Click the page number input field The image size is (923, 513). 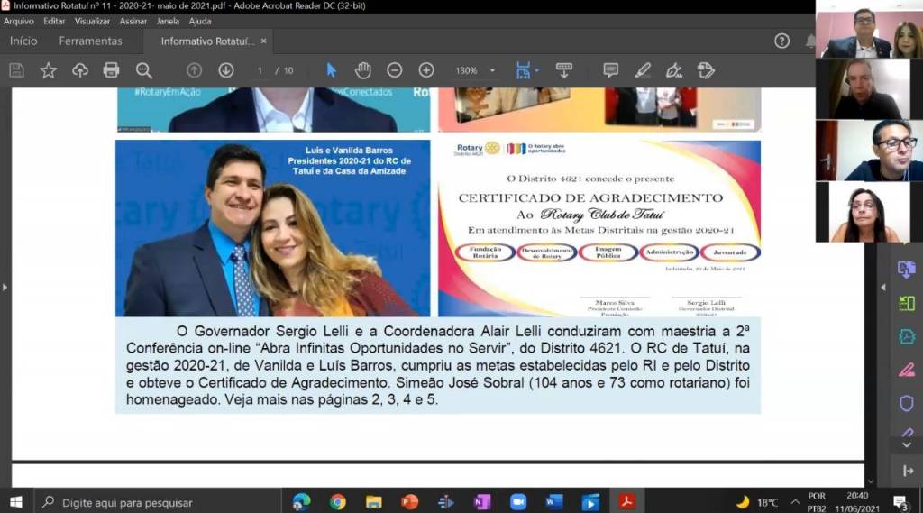pos(260,70)
